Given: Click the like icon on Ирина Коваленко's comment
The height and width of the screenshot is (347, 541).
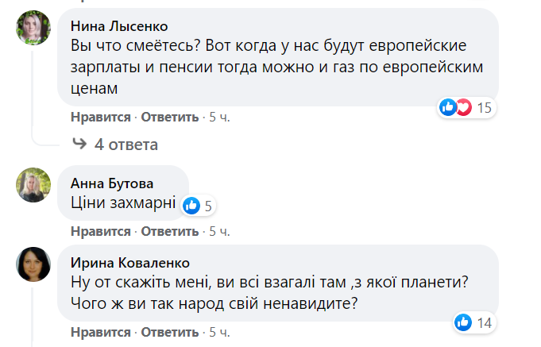Looking at the screenshot, I should click(462, 322).
